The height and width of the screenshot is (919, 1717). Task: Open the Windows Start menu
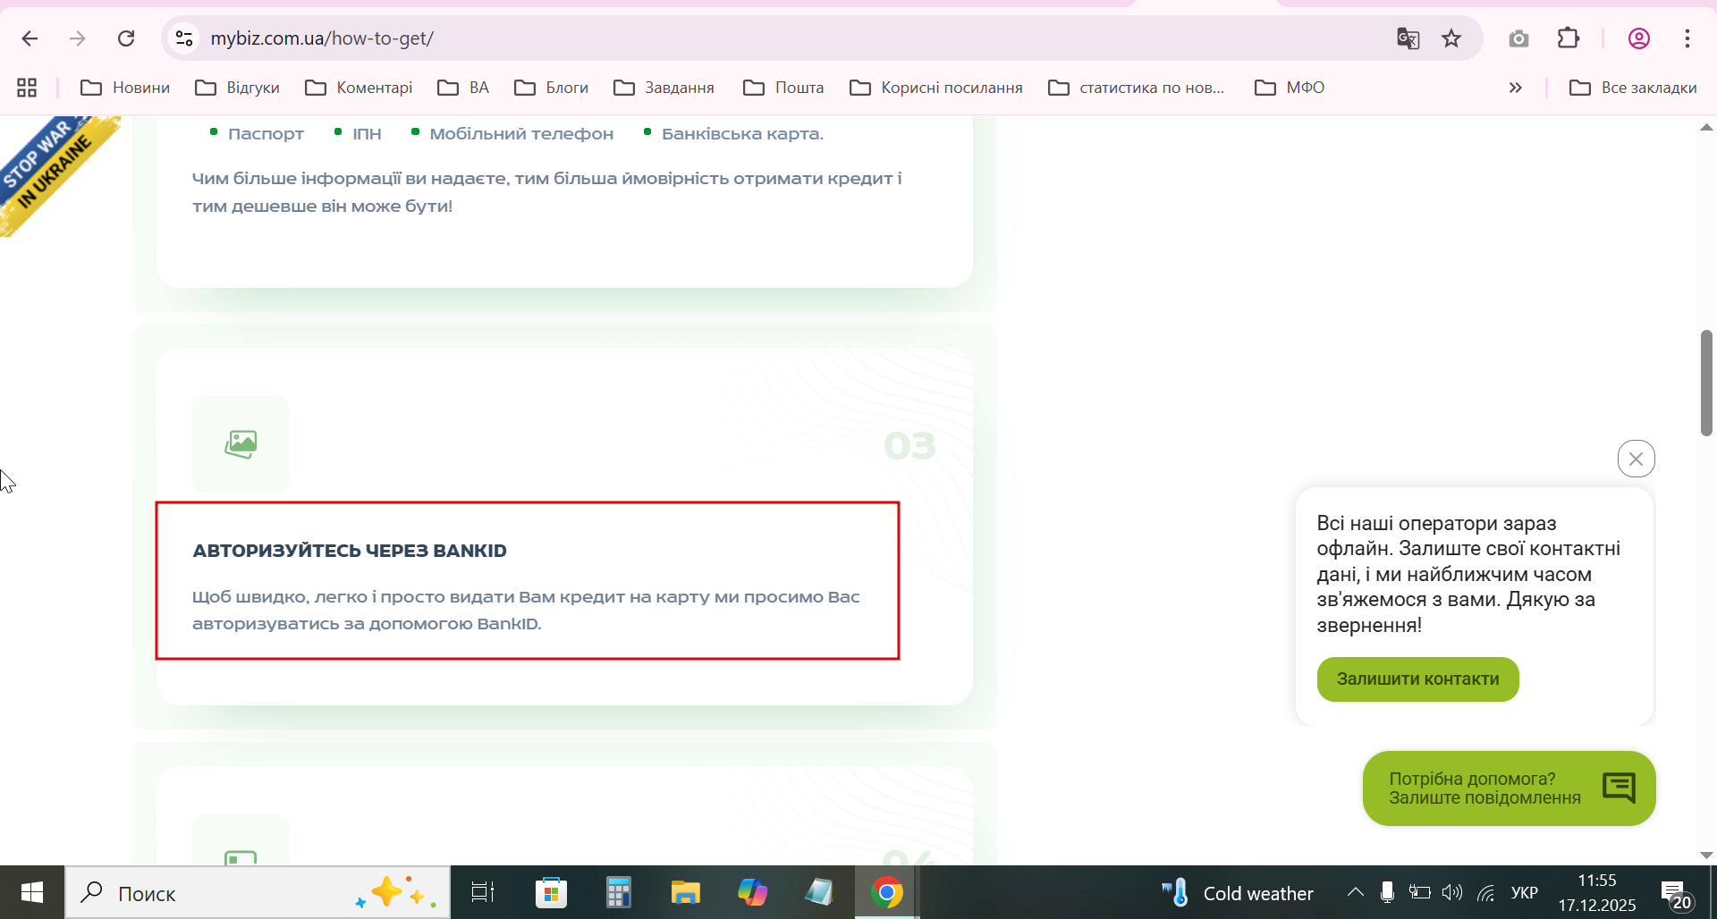31,892
